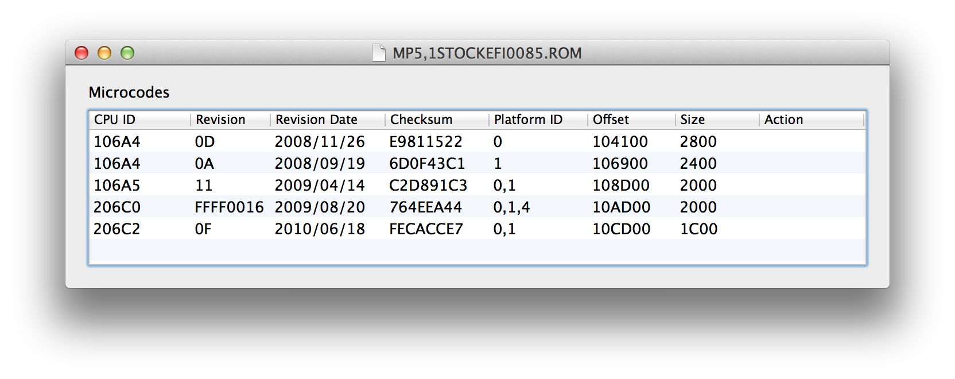Select the 106A5 microcode row
The image size is (955, 379).
point(477,185)
